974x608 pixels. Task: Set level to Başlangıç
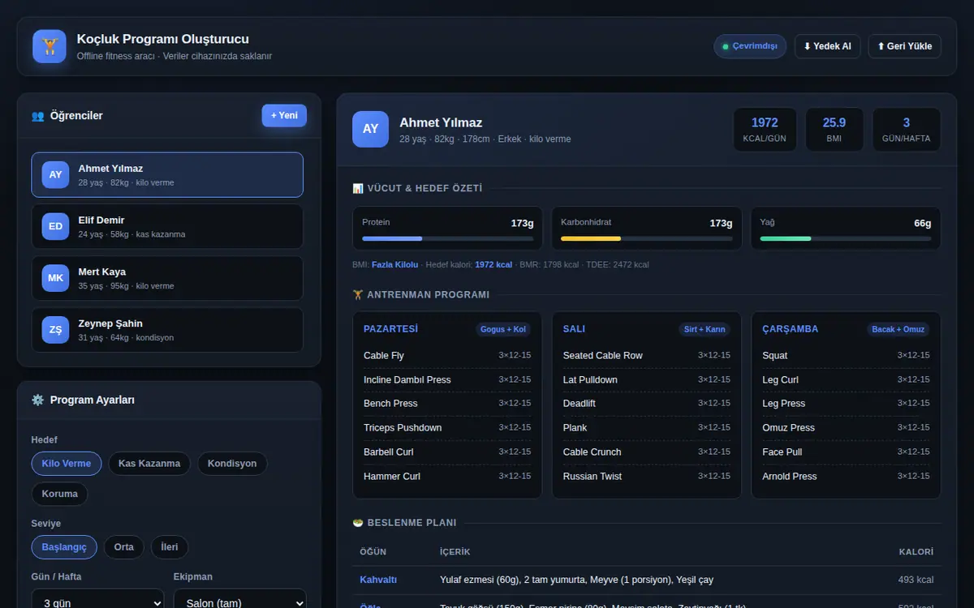point(64,547)
